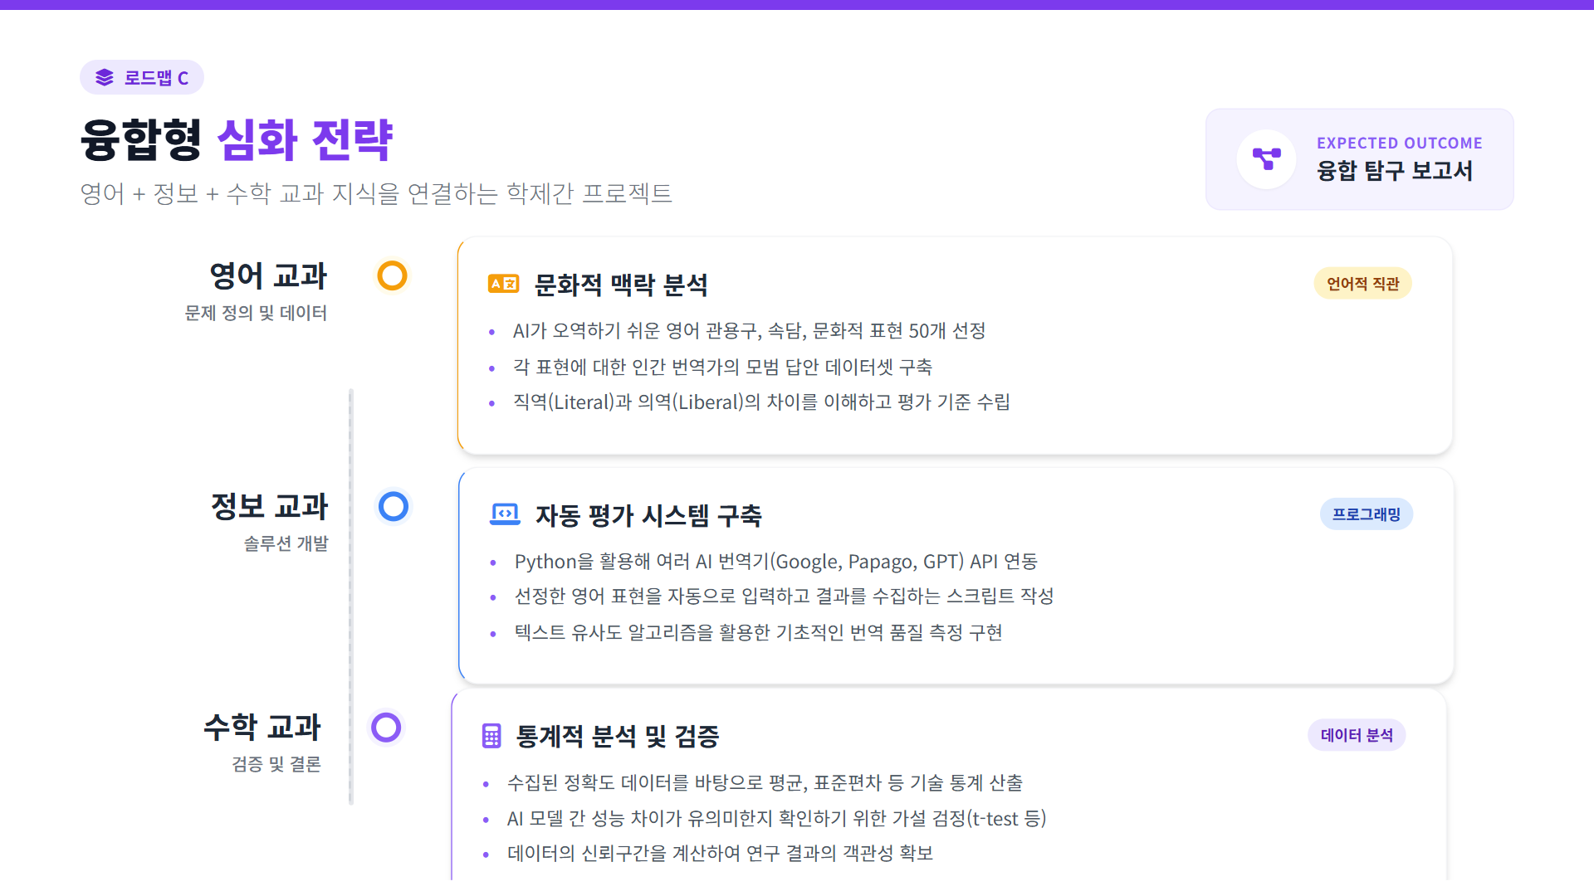Click the blue timeline circle for 정보 교과

[x=394, y=506]
